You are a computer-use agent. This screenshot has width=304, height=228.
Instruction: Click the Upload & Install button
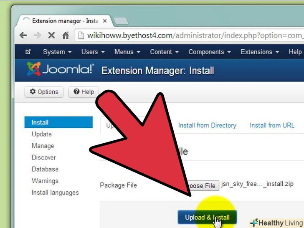click(x=207, y=217)
